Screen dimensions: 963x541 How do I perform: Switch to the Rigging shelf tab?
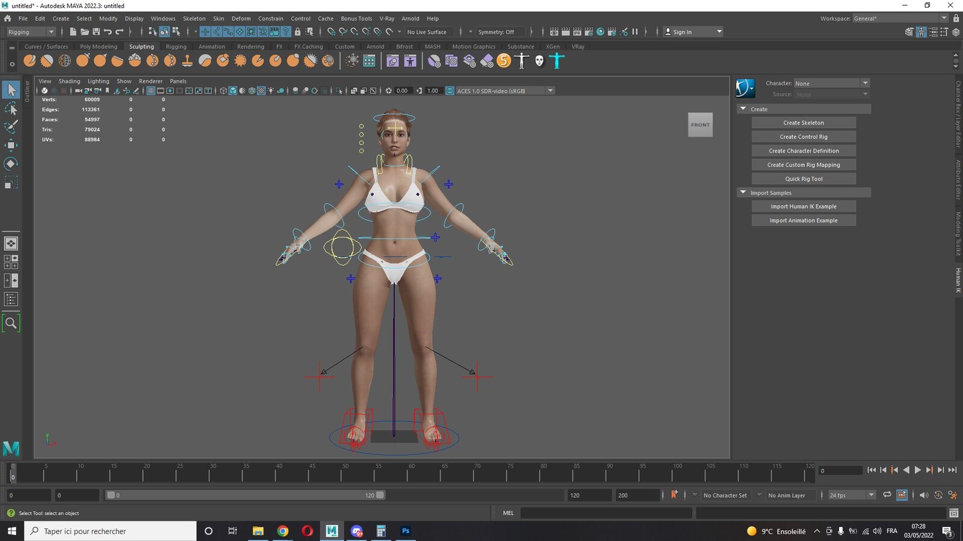(x=176, y=46)
